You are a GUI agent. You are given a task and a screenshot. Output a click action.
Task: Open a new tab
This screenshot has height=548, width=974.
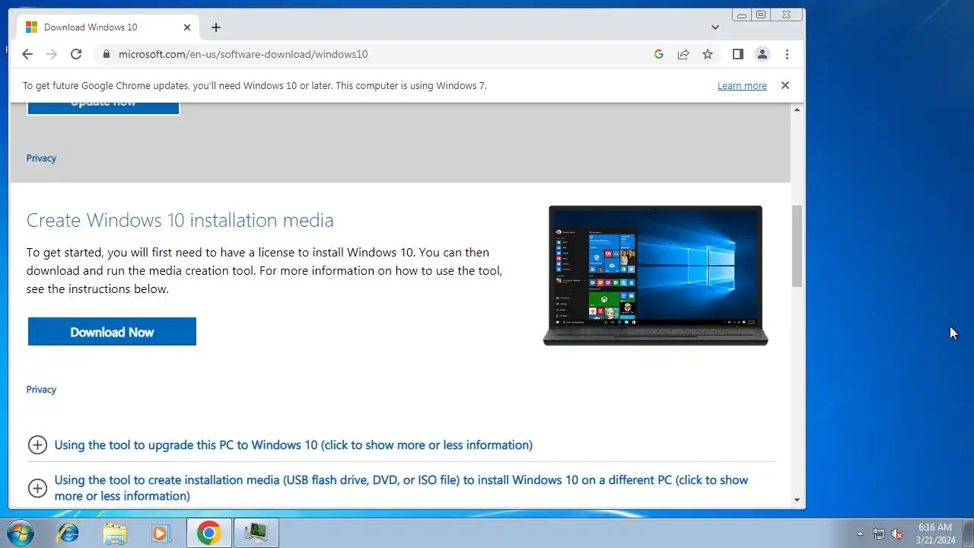[x=216, y=27]
